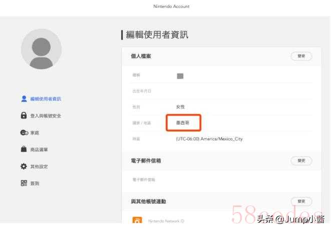This screenshot has width=331, height=230.
Task: Click the user profile avatar picture
Action: (41, 49)
